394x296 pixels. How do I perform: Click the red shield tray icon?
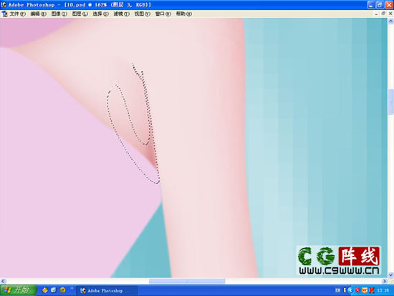pyautogui.click(x=357, y=290)
